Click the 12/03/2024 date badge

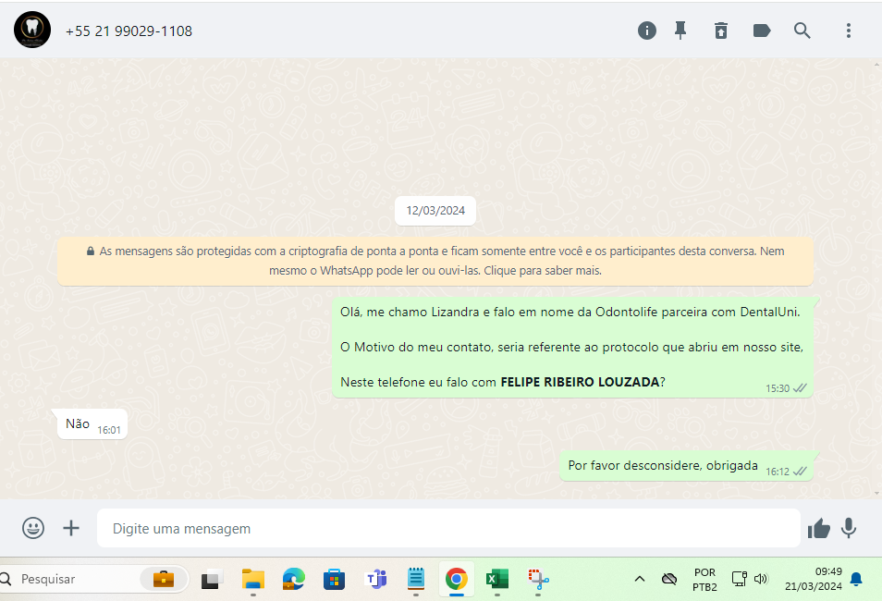click(435, 211)
